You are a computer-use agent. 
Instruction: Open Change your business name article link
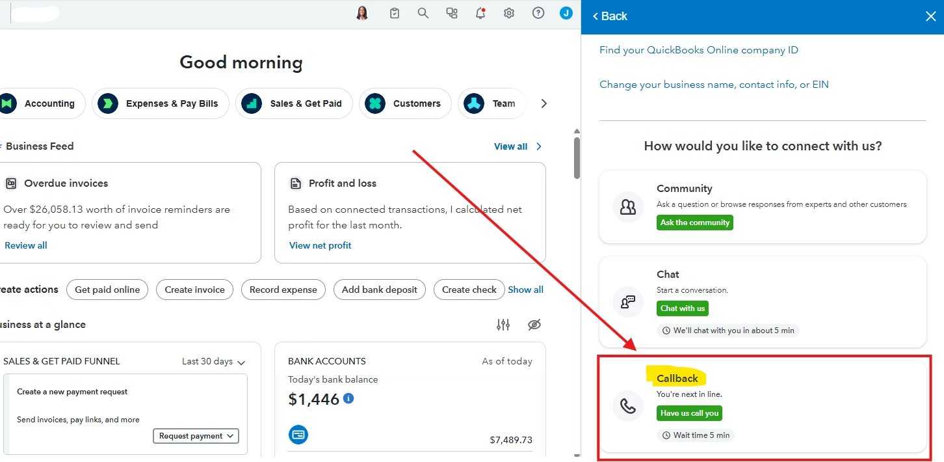[714, 85]
